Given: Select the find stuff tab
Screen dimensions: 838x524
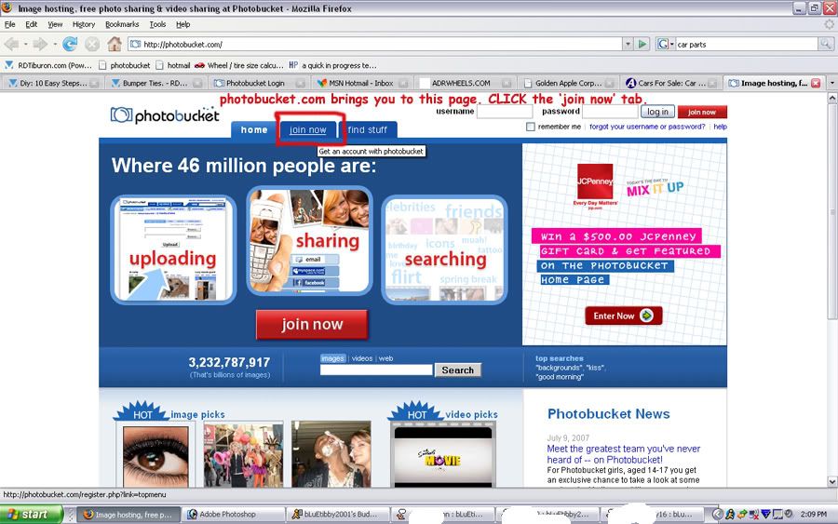Looking at the screenshot, I should (x=367, y=130).
